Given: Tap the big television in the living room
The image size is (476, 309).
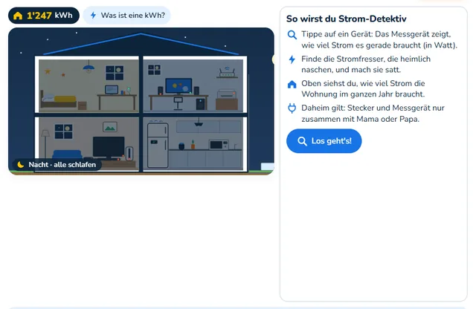Looking at the screenshot, I should pyautogui.click(x=109, y=148).
